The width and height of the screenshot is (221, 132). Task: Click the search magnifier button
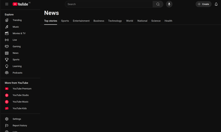pyautogui.click(x=158, y=4)
